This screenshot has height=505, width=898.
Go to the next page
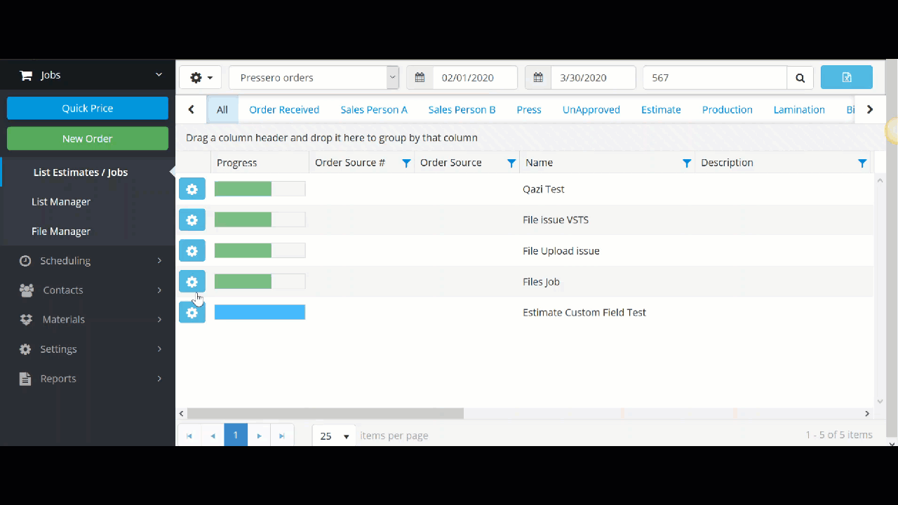pyautogui.click(x=259, y=436)
